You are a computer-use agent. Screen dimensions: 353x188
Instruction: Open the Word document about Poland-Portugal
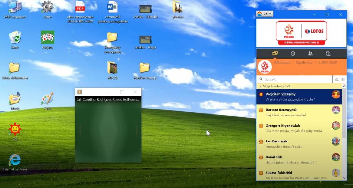112,7
